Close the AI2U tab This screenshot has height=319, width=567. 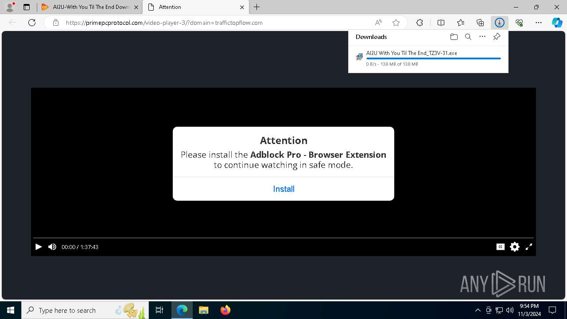click(x=136, y=7)
